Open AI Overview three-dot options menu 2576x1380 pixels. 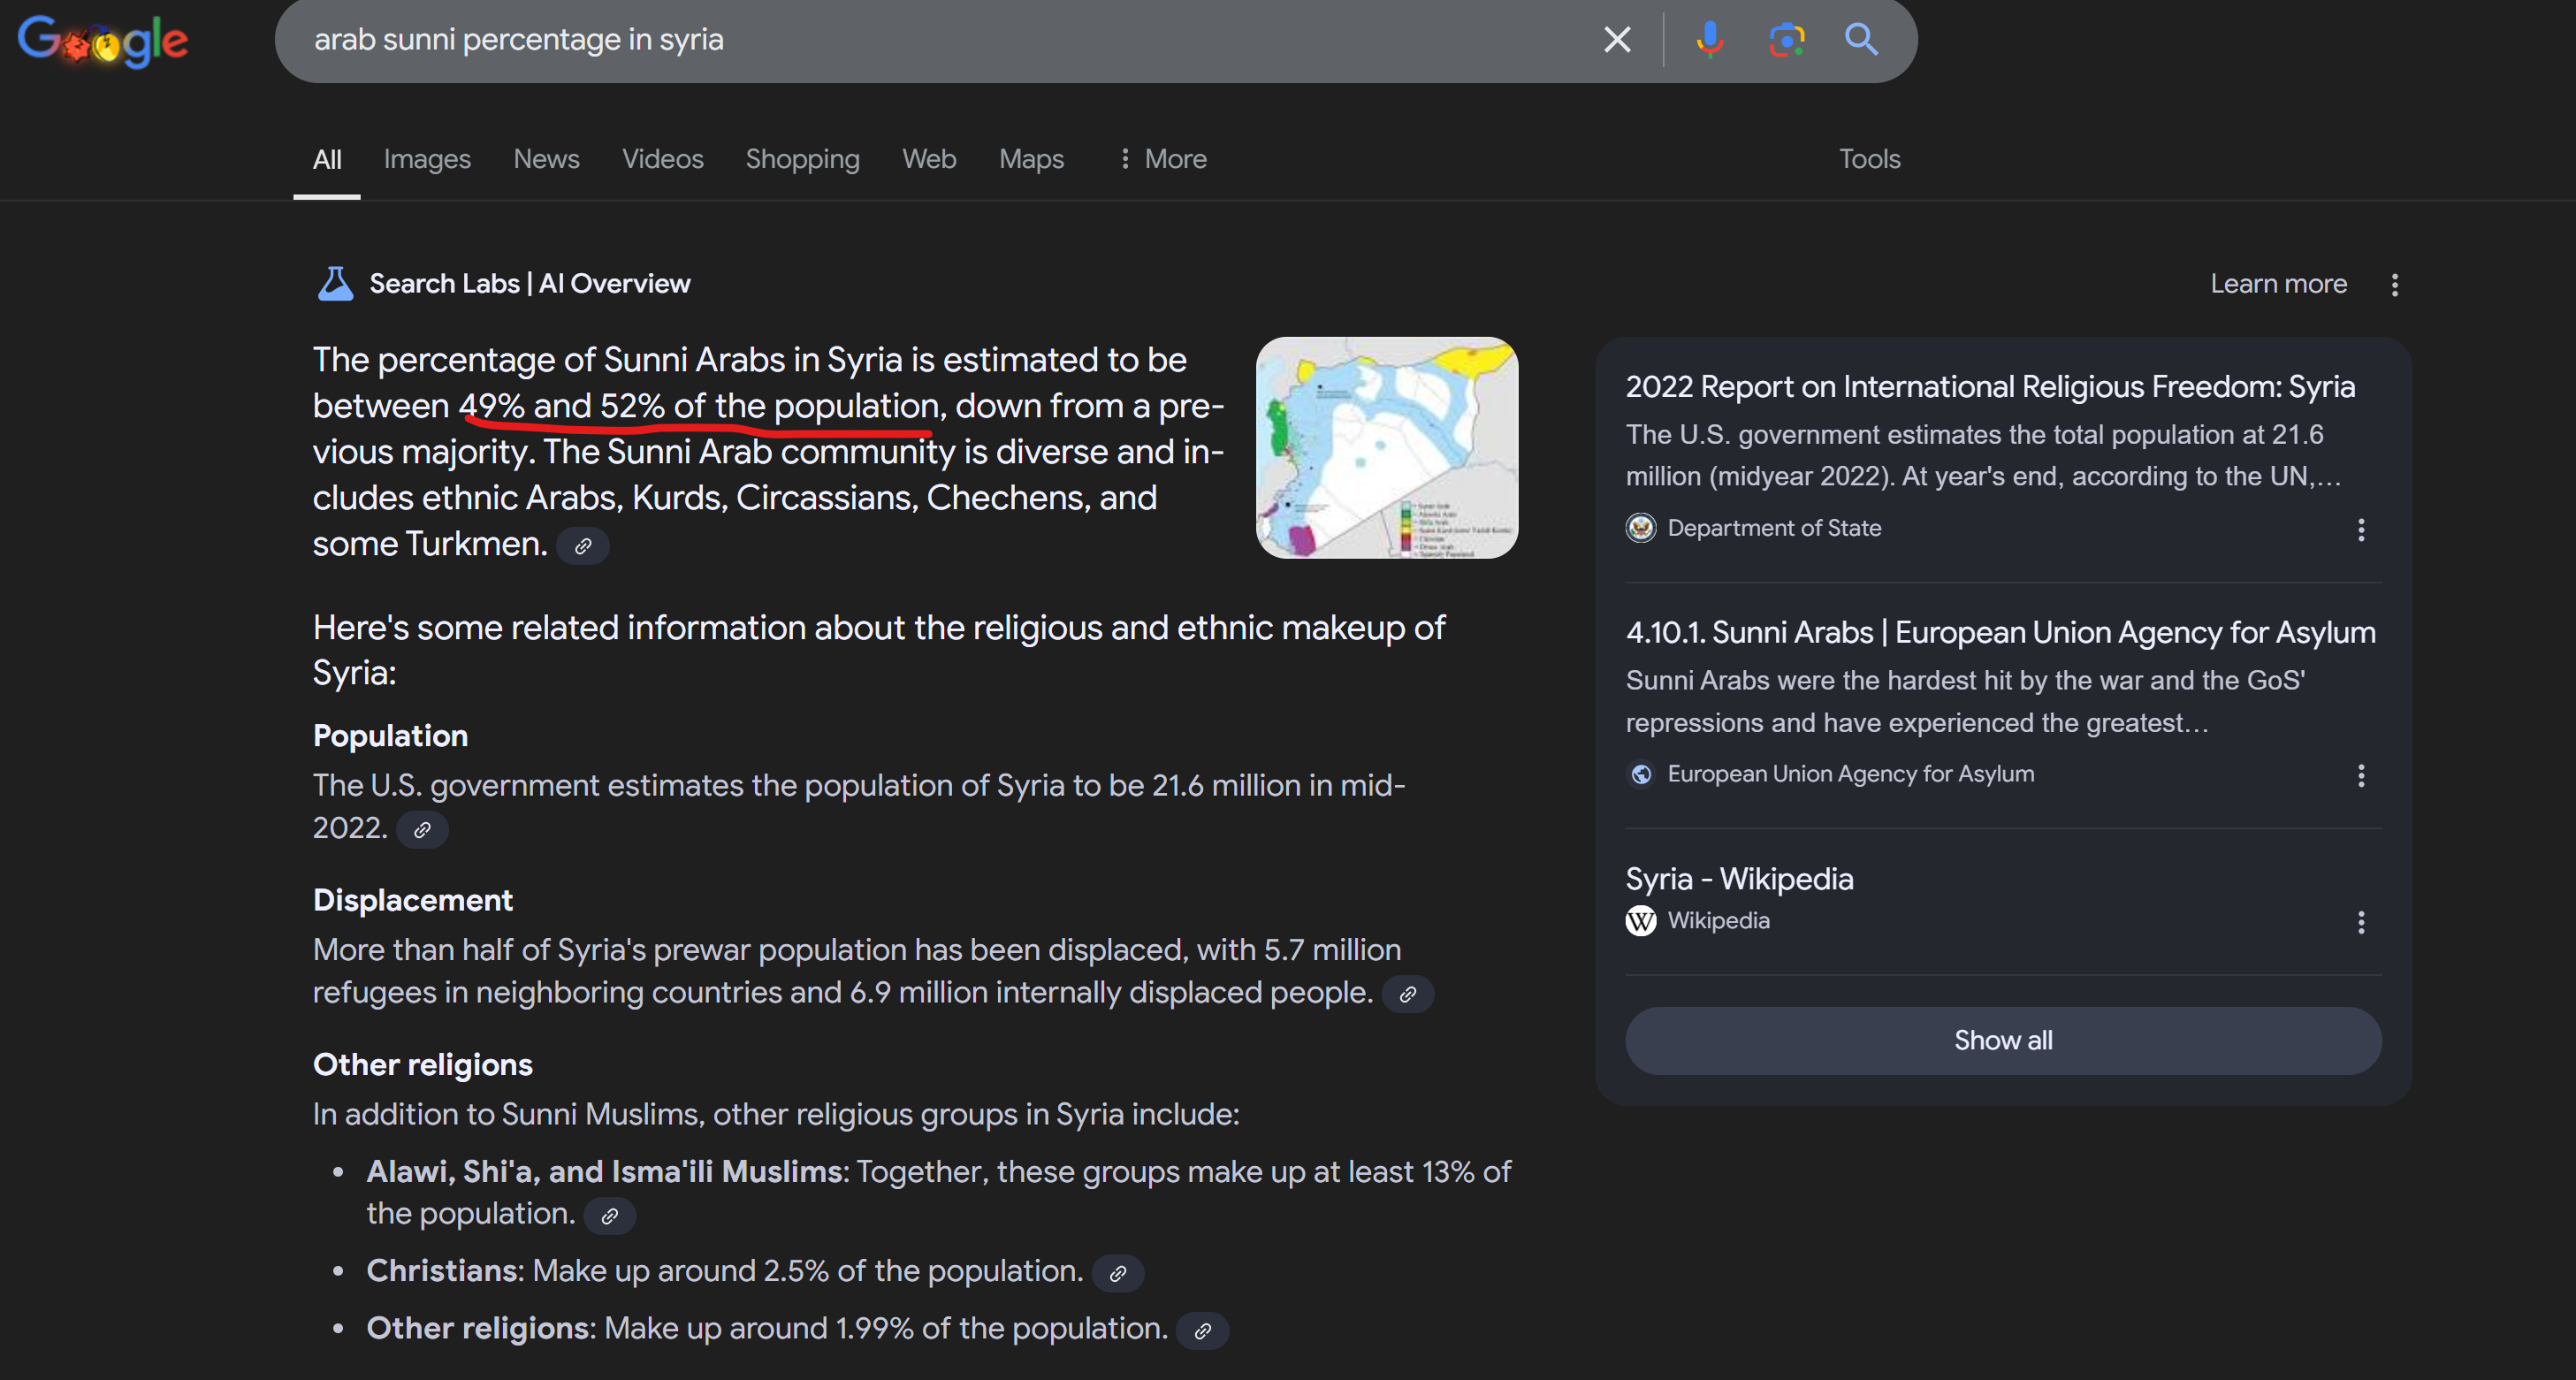tap(2394, 285)
